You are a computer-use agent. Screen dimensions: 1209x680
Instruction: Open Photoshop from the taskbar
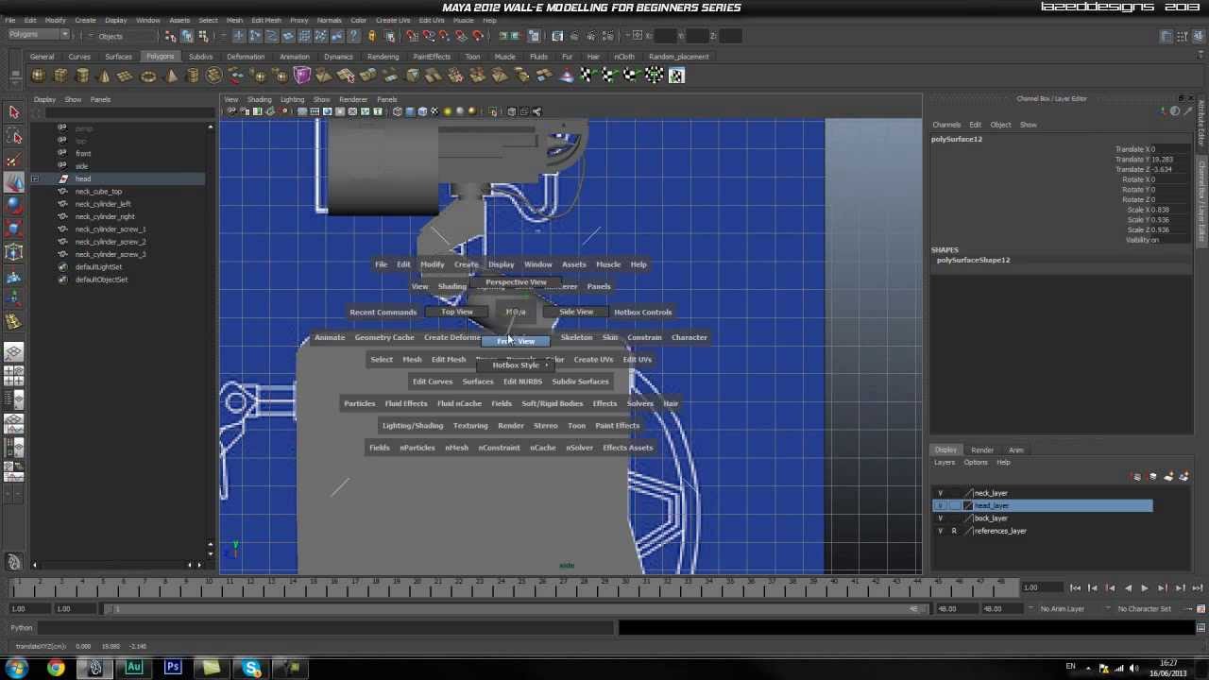173,669
